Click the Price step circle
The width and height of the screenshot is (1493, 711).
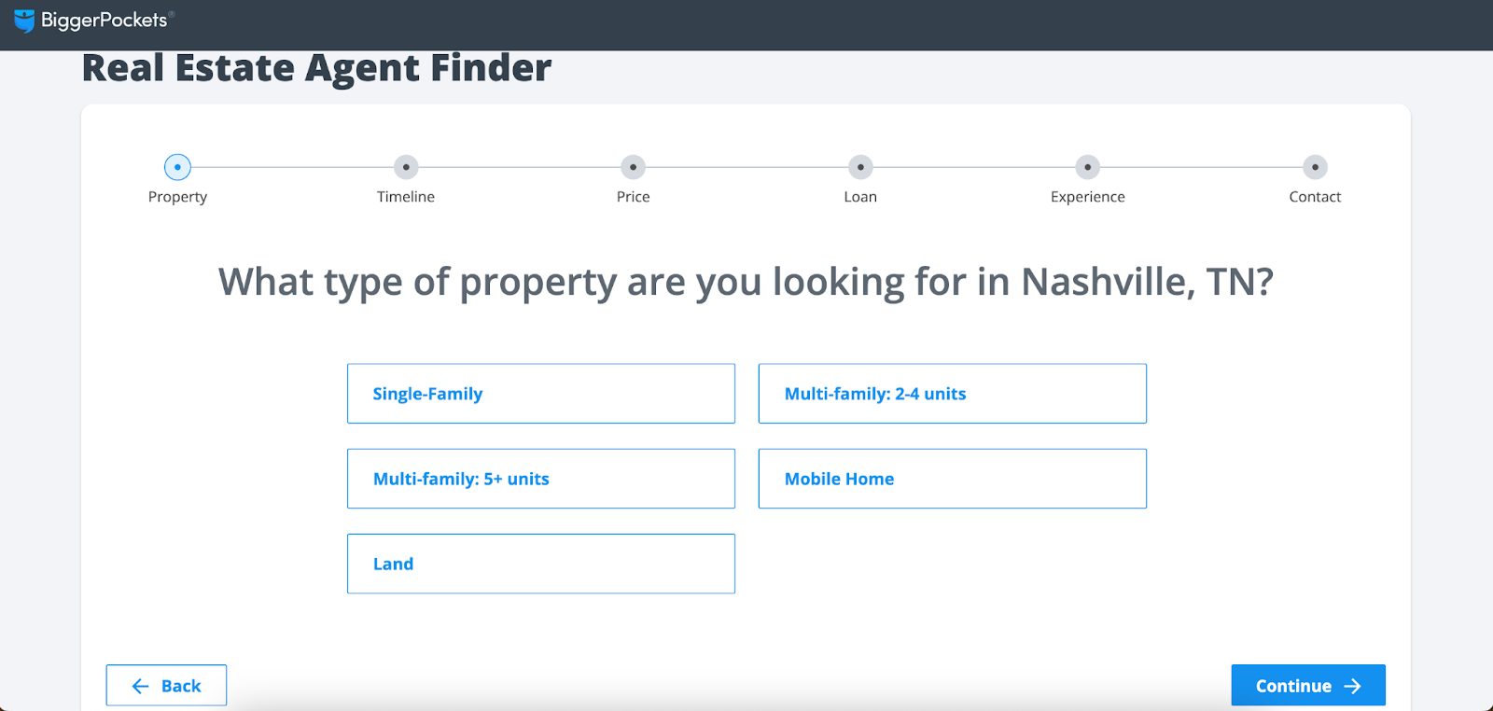click(x=633, y=167)
